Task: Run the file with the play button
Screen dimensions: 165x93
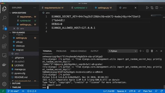Action: point(147,8)
